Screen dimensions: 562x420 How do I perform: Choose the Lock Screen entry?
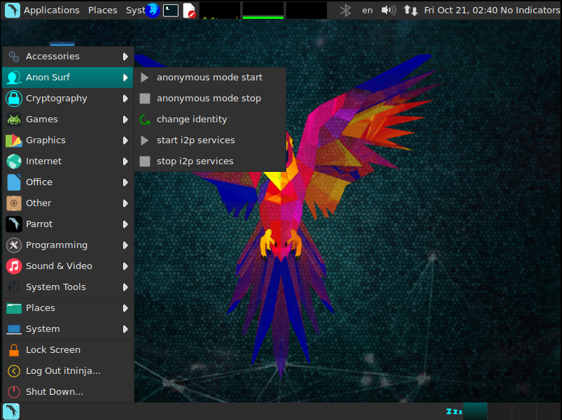[x=68, y=350]
